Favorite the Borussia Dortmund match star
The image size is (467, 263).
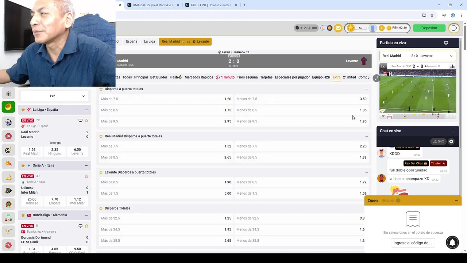[86, 226]
